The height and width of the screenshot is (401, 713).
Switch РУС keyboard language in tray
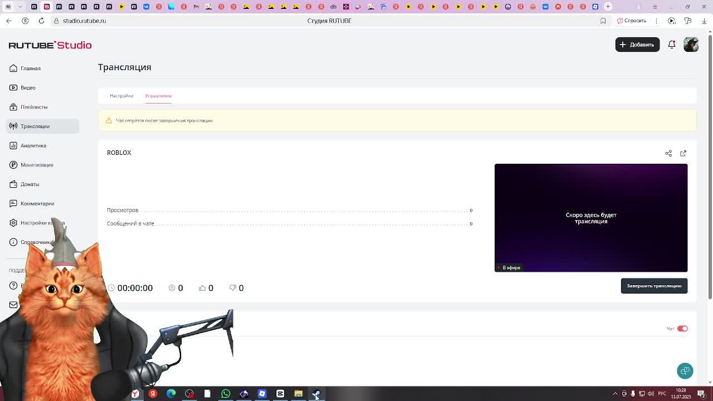pyautogui.click(x=662, y=394)
